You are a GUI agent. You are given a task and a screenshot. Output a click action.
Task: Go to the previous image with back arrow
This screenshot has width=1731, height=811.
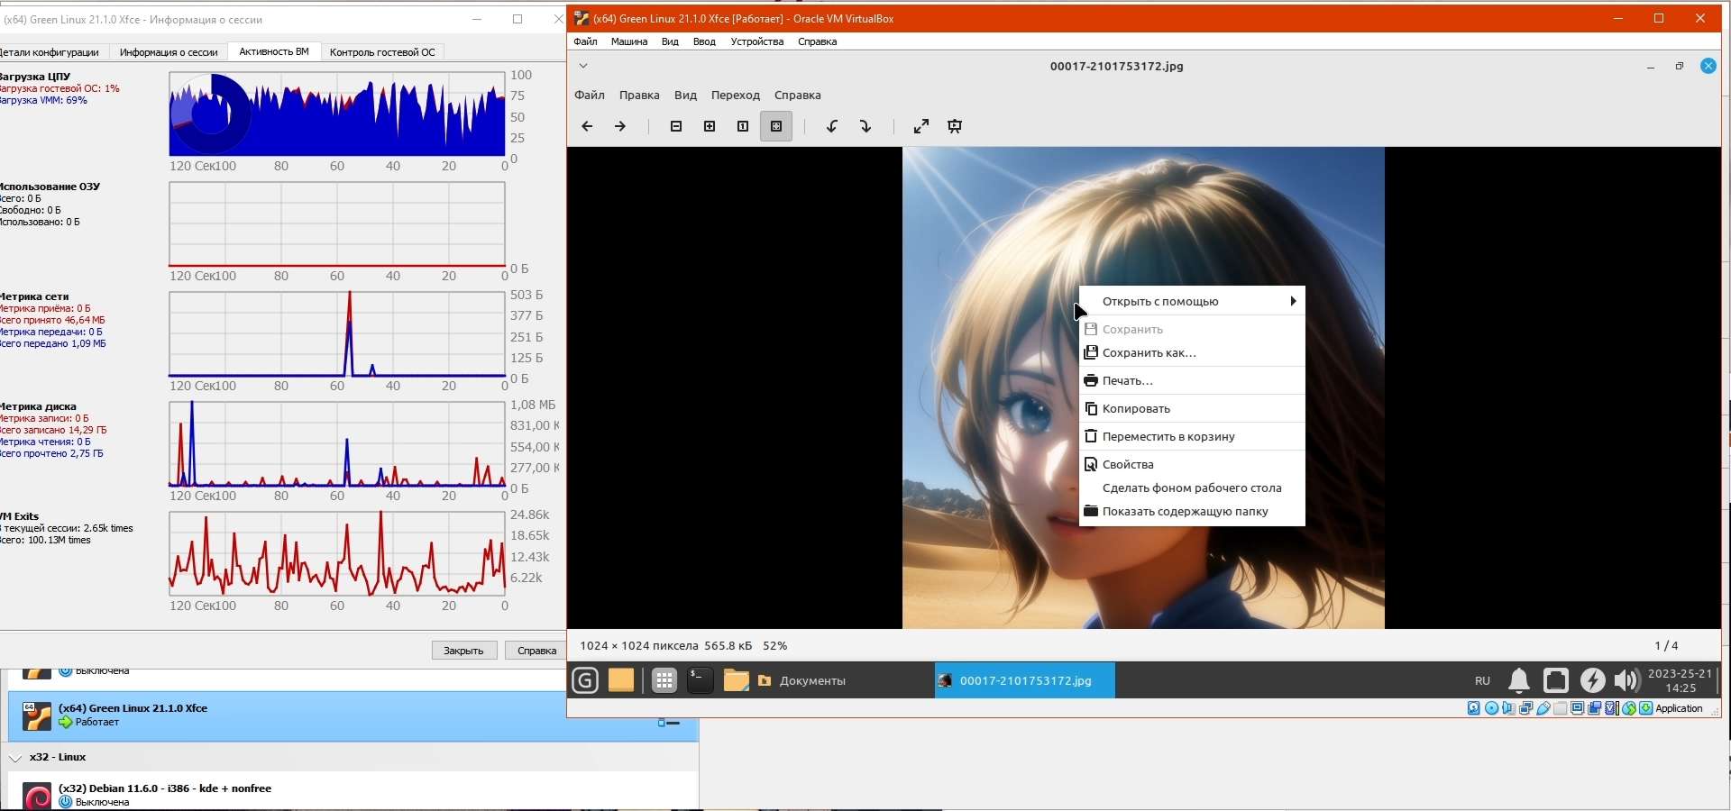pos(587,127)
